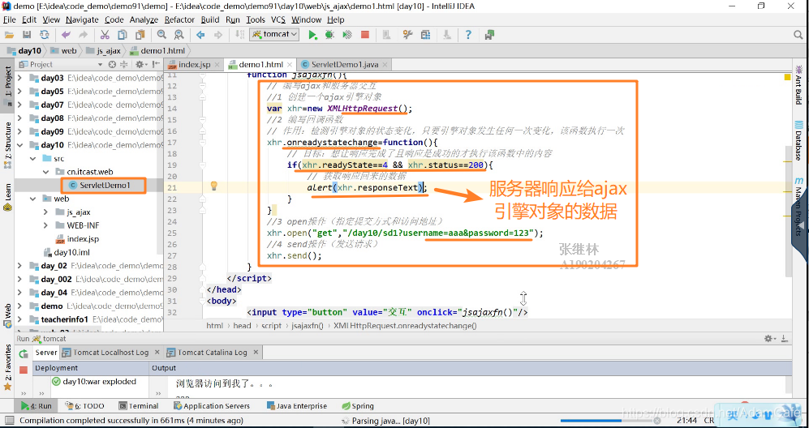The image size is (809, 428).
Task: Open the VCS menu
Action: click(278, 19)
